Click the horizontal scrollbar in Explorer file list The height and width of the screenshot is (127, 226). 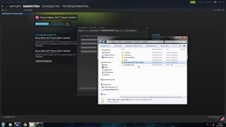tap(151, 97)
